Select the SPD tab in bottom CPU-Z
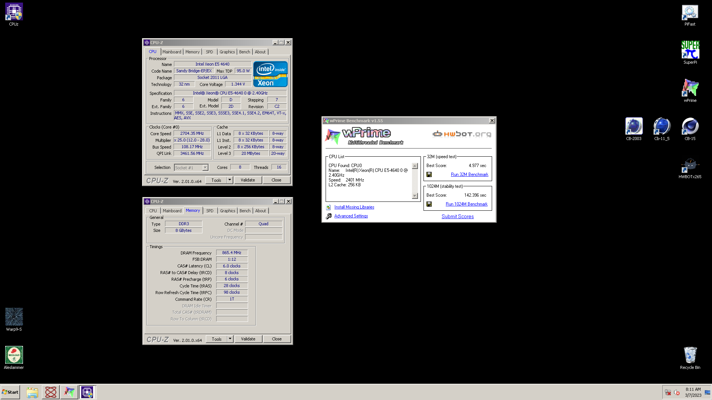The image size is (712, 400). [x=210, y=211]
